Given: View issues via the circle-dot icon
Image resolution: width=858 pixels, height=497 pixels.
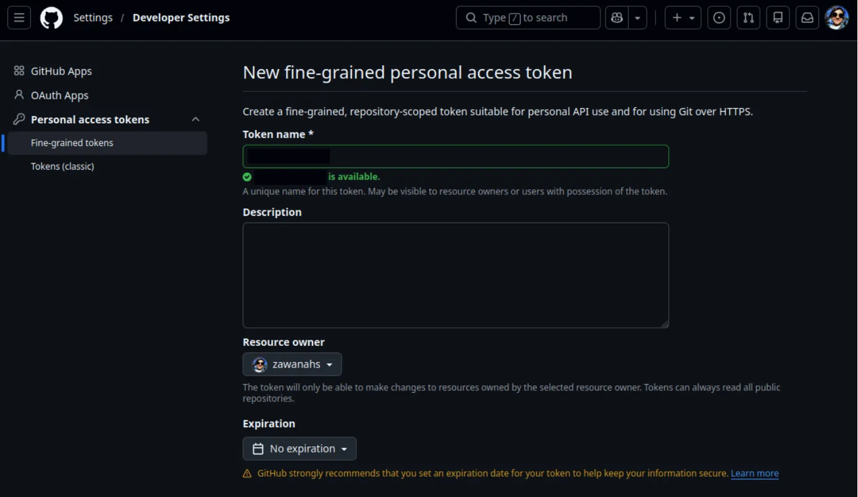Looking at the screenshot, I should click(x=719, y=18).
